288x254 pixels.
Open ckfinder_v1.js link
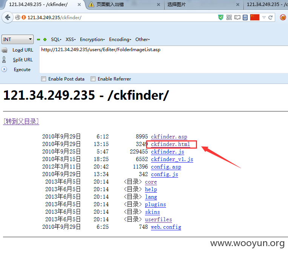(x=172, y=159)
